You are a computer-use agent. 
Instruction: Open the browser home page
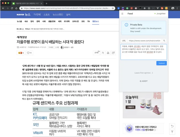16,8
